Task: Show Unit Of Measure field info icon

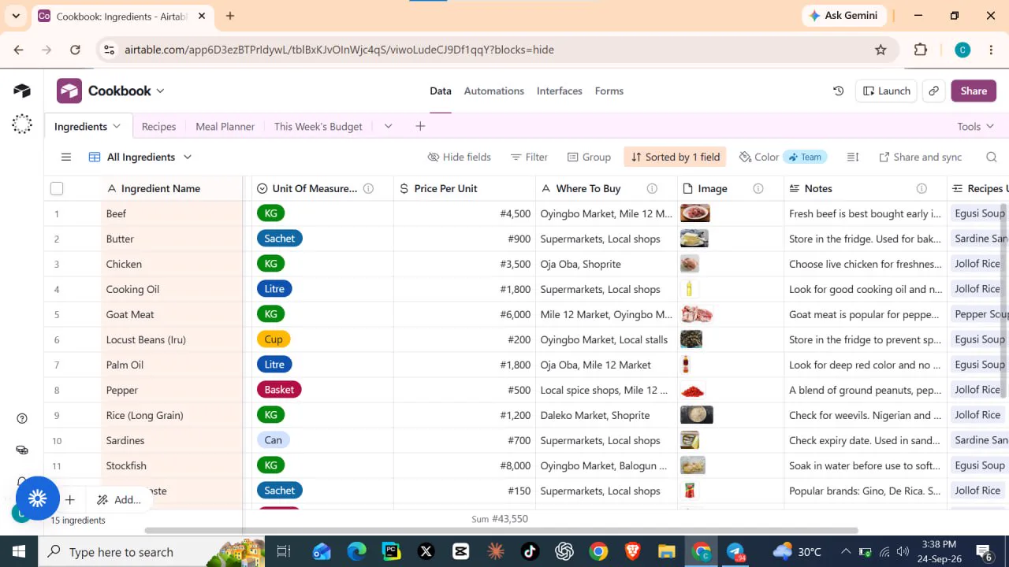Action: click(x=368, y=188)
